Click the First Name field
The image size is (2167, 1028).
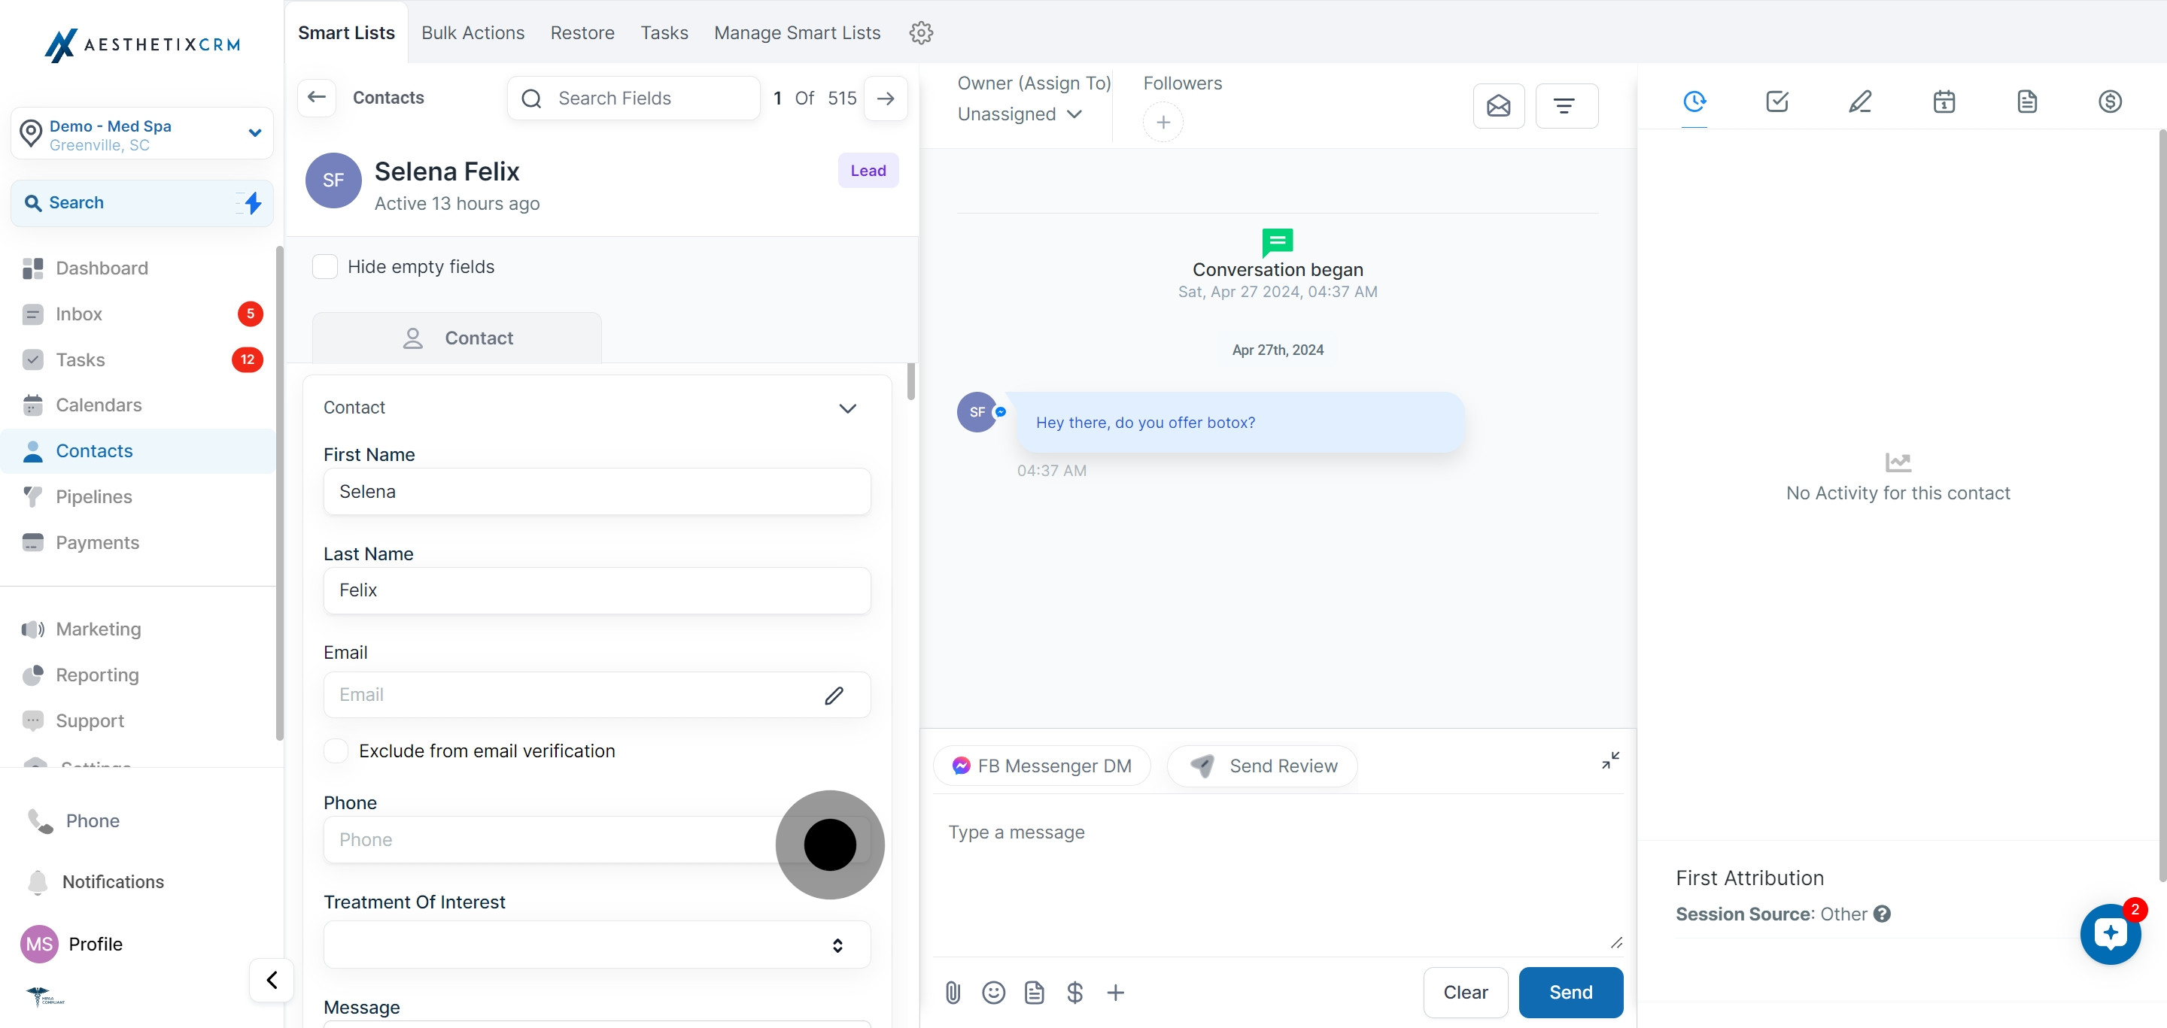tap(597, 492)
